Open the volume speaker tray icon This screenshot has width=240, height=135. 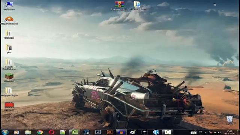(x=219, y=132)
